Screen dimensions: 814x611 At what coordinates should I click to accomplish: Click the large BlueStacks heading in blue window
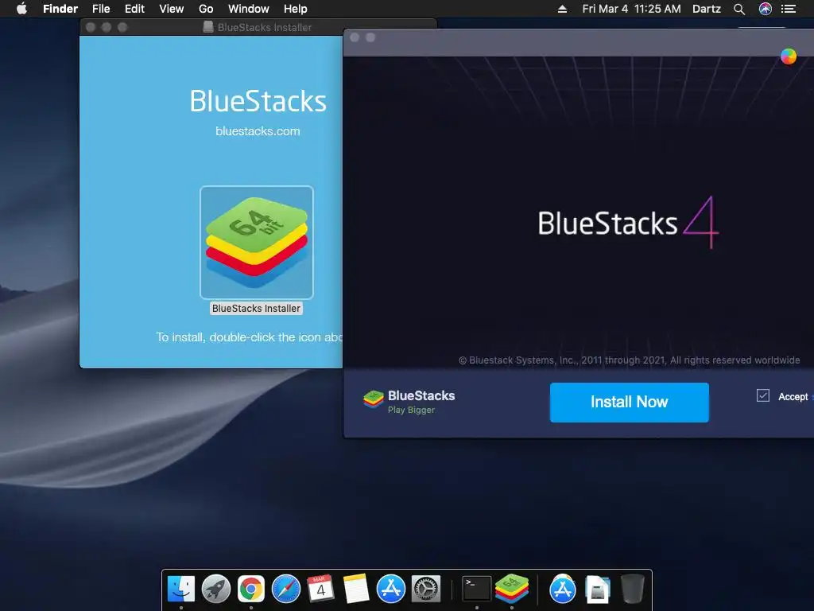pyautogui.click(x=258, y=101)
